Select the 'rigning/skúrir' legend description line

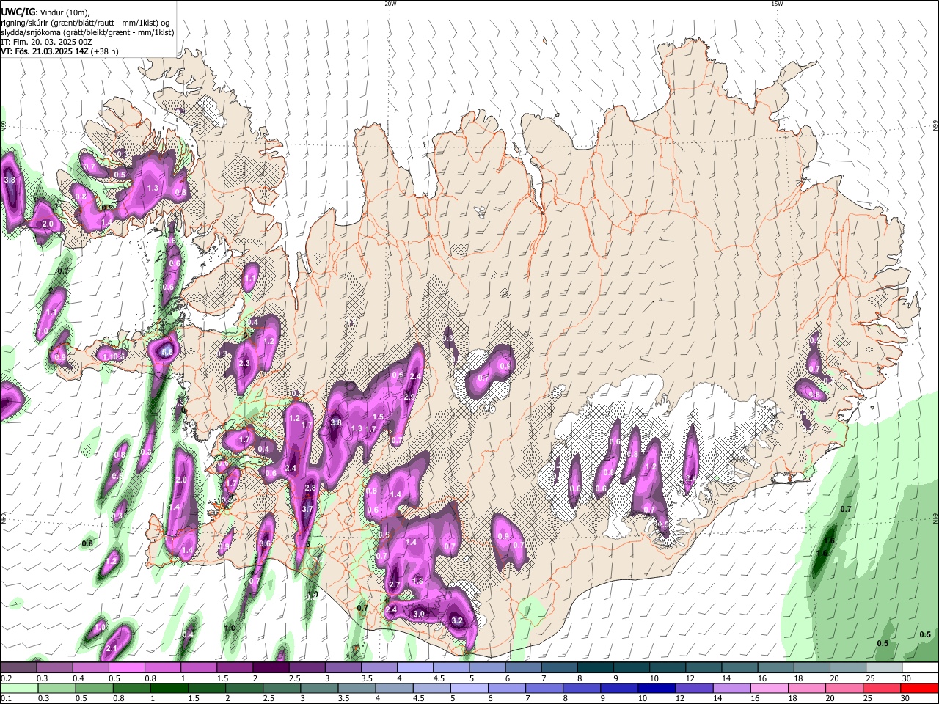tap(84, 23)
